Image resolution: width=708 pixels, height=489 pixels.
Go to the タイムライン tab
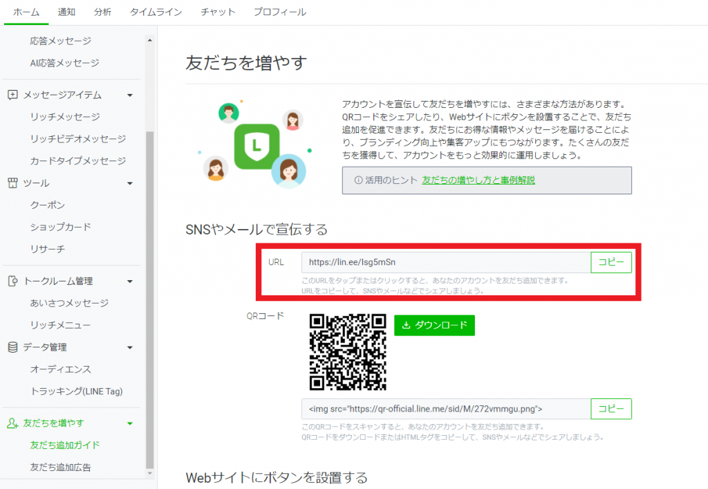tap(156, 12)
